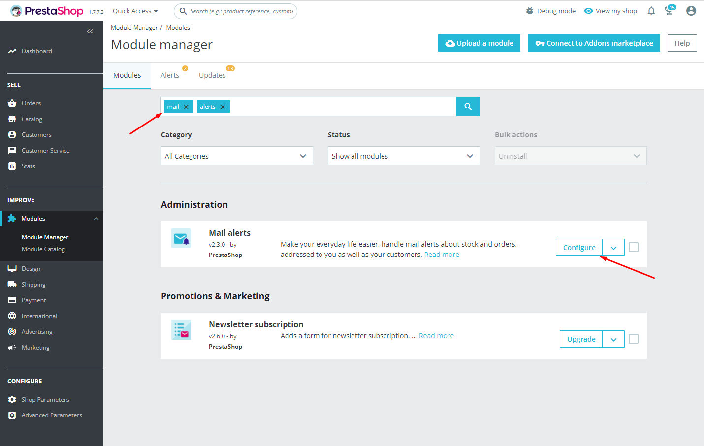
Task: Click the Upload a module button
Action: point(479,43)
